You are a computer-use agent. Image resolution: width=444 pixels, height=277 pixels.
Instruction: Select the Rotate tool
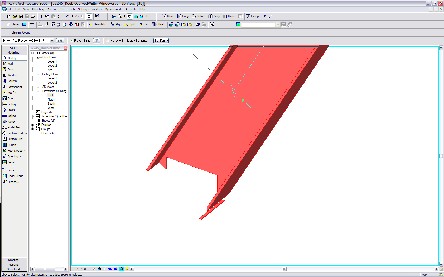click(199, 16)
